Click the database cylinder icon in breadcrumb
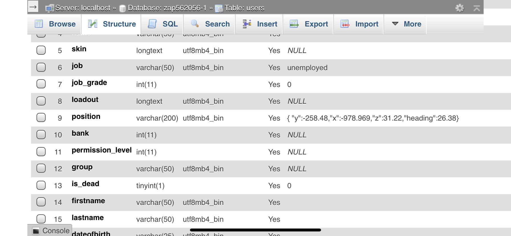Image resolution: width=511 pixels, height=236 pixels. pyautogui.click(x=123, y=8)
